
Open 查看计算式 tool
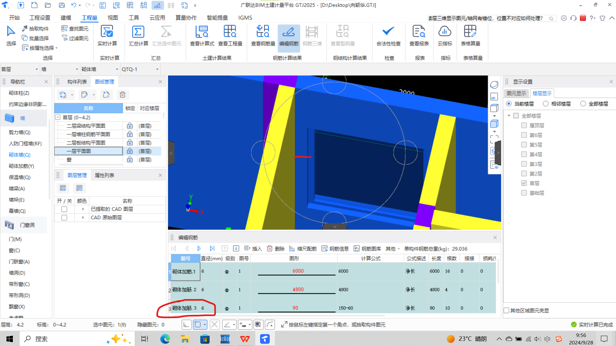202,36
